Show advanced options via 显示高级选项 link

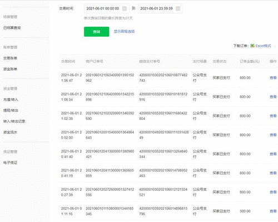[x=124, y=31]
